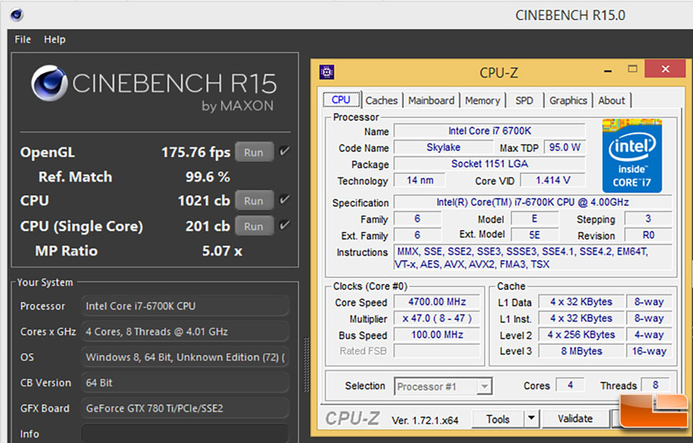Image resolution: width=693 pixels, height=443 pixels.
Task: Click the Core VID value 1.414 V
Action: [x=552, y=180]
